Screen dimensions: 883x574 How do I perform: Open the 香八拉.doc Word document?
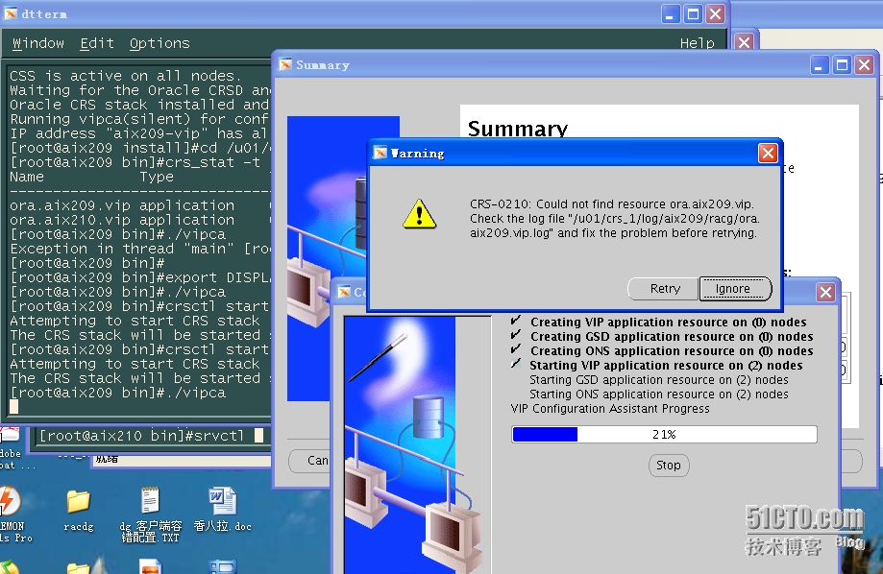click(x=223, y=510)
